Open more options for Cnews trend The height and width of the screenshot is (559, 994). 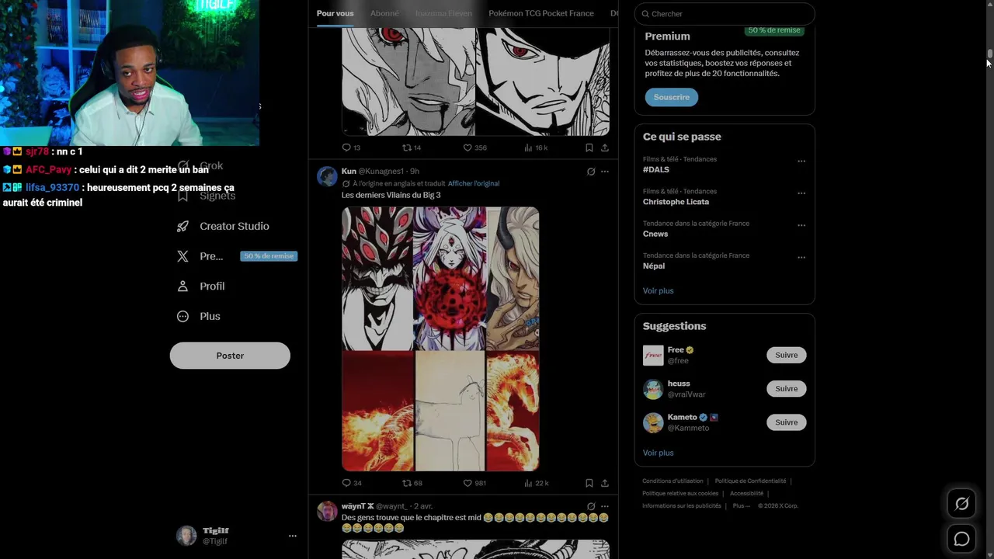pos(801,226)
